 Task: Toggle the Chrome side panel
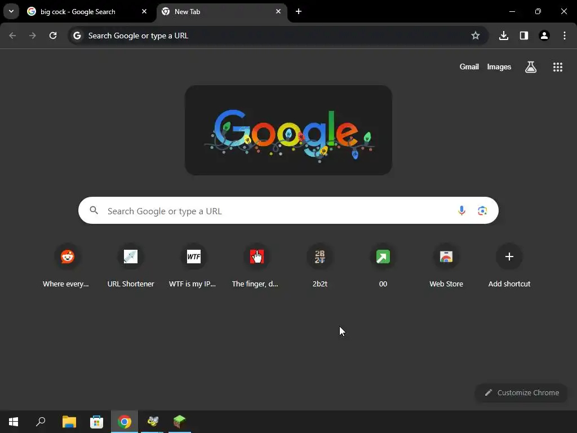coord(524,36)
